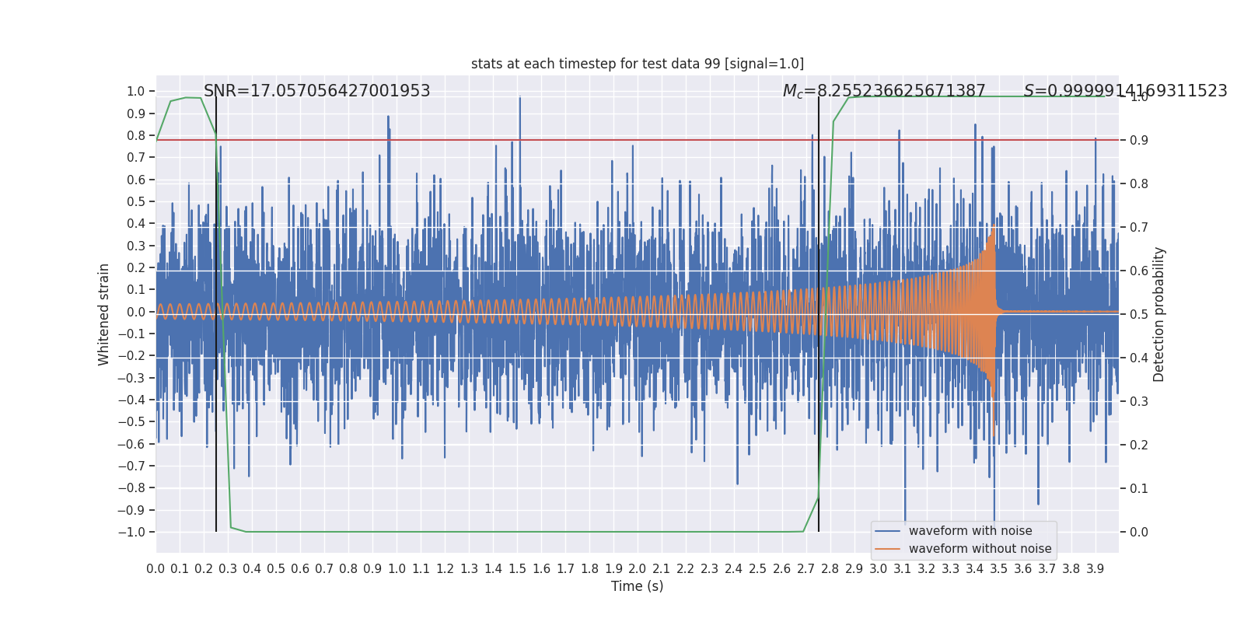Click the 3.9 tick on the time axis
The height and width of the screenshot is (622, 1244).
[x=1095, y=569]
